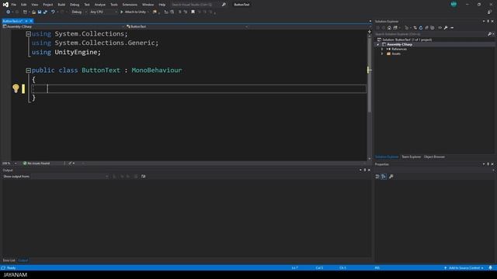
Task: Click the Attach to Unity button
Action: click(x=133, y=12)
